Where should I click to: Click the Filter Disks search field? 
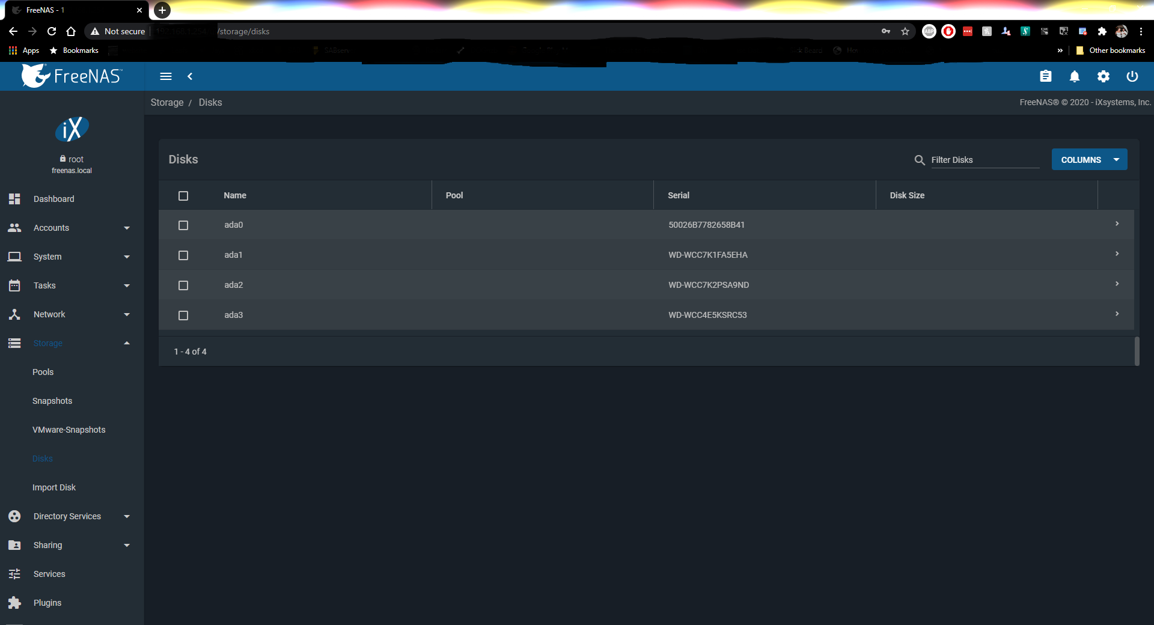985,160
